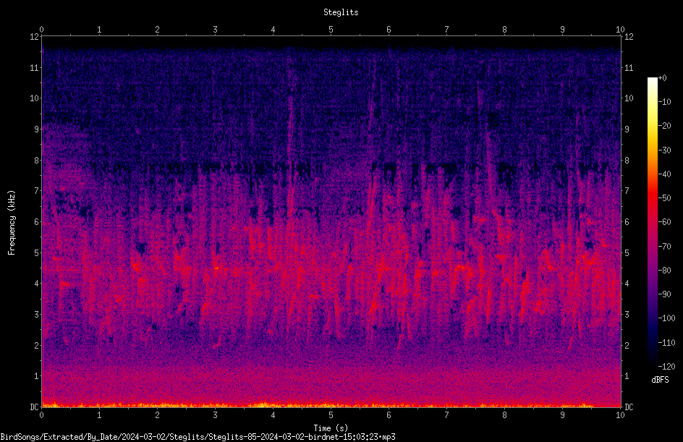This screenshot has width=683, height=442.
Task: Click the 6 kHz label on right axis
Action: [627, 221]
